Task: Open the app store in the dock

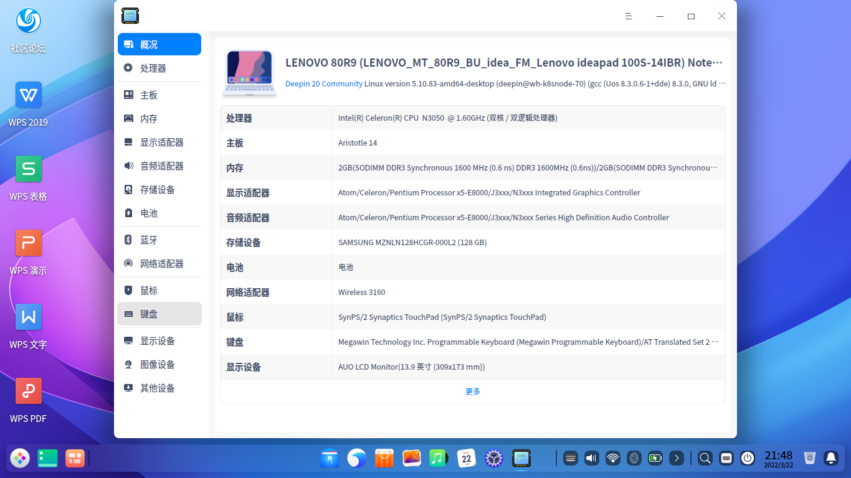Action: click(384, 459)
